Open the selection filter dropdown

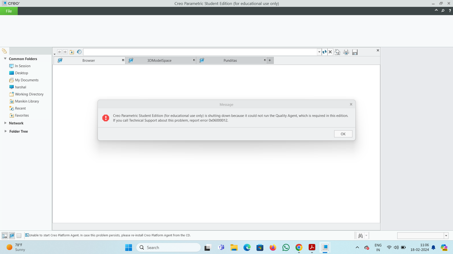(x=446, y=235)
